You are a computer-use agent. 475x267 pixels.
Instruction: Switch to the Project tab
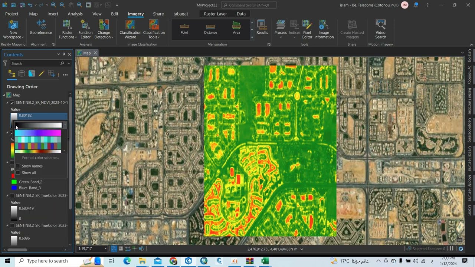click(12, 14)
